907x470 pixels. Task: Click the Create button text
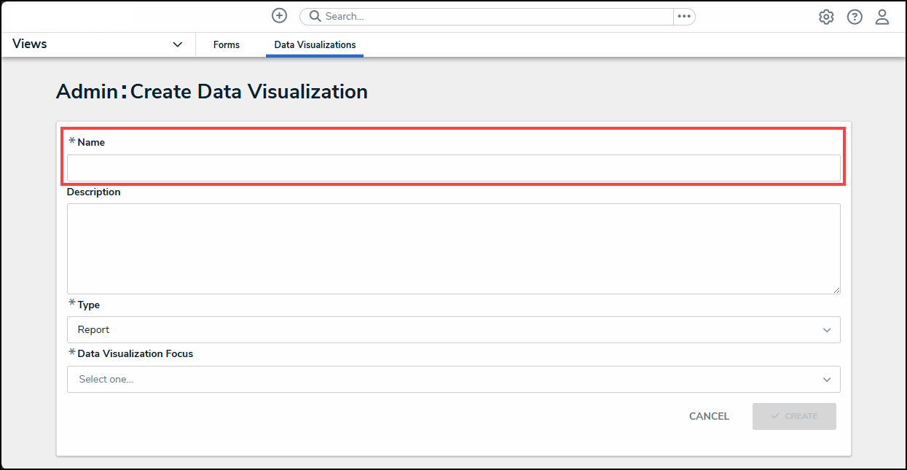pyautogui.click(x=801, y=416)
